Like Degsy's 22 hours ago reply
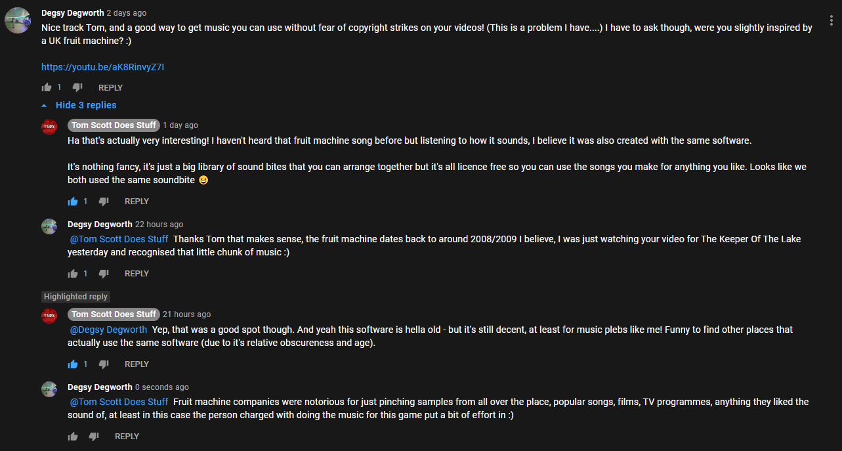Screen dimensions: 842x451 73,274
